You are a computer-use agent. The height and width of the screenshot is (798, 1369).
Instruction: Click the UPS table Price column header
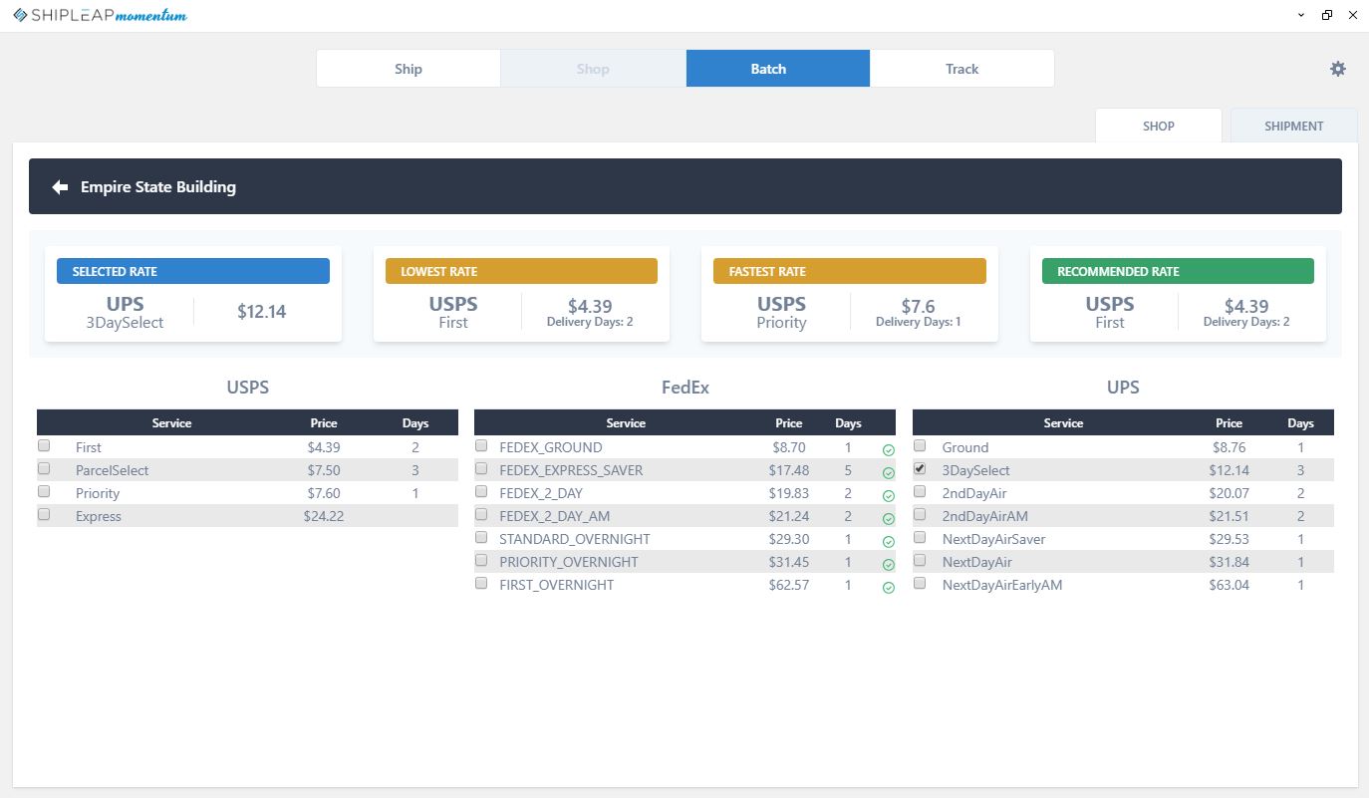click(1230, 423)
